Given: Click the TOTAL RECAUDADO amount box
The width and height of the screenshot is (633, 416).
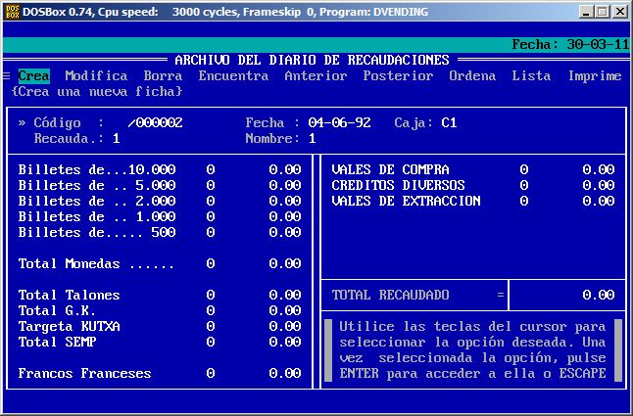Looking at the screenshot, I should tap(566, 295).
